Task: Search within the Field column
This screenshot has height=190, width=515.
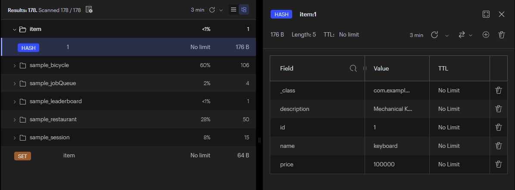Action: coord(353,68)
